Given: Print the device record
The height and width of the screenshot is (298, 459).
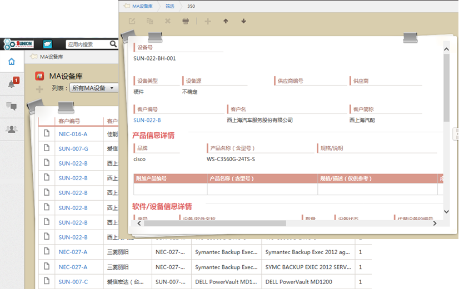Looking at the screenshot, I should 186,21.
